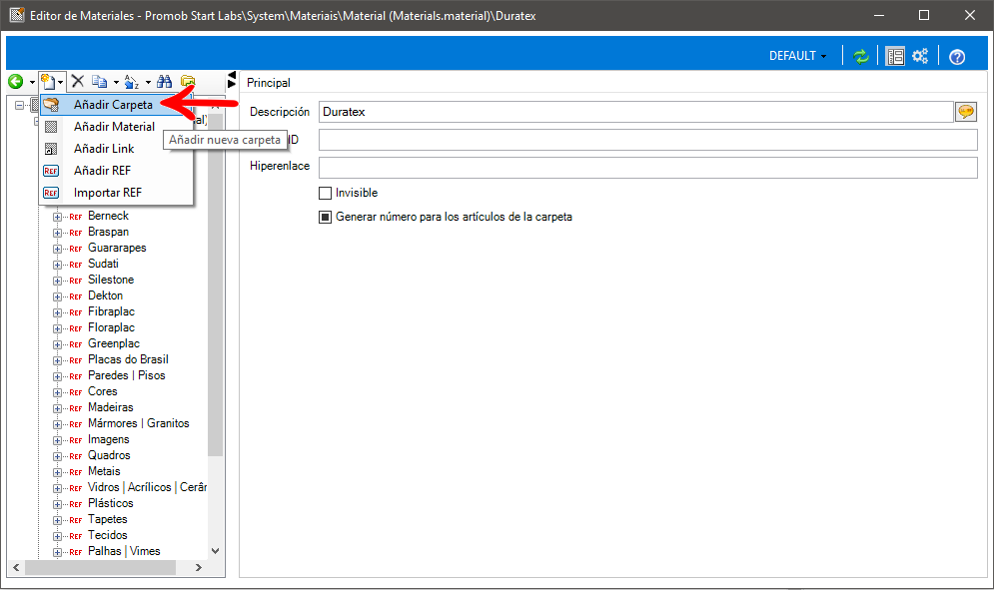Screen dimensions: 994x590
Task: Click the A-Z sort toolbar icon
Action: pyautogui.click(x=131, y=81)
